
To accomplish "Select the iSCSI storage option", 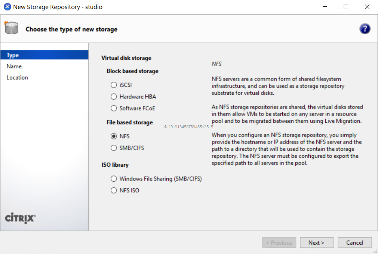I will [114, 85].
